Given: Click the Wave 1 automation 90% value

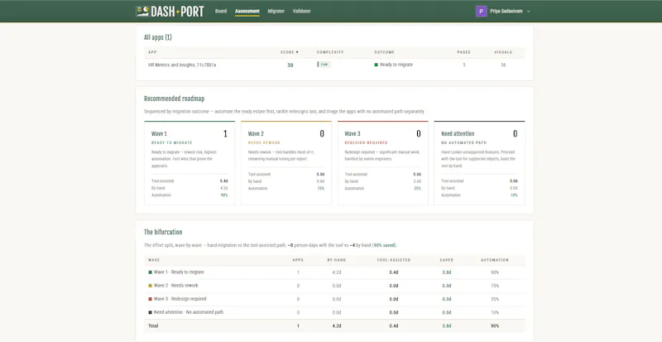Looking at the screenshot, I should (x=223, y=195).
